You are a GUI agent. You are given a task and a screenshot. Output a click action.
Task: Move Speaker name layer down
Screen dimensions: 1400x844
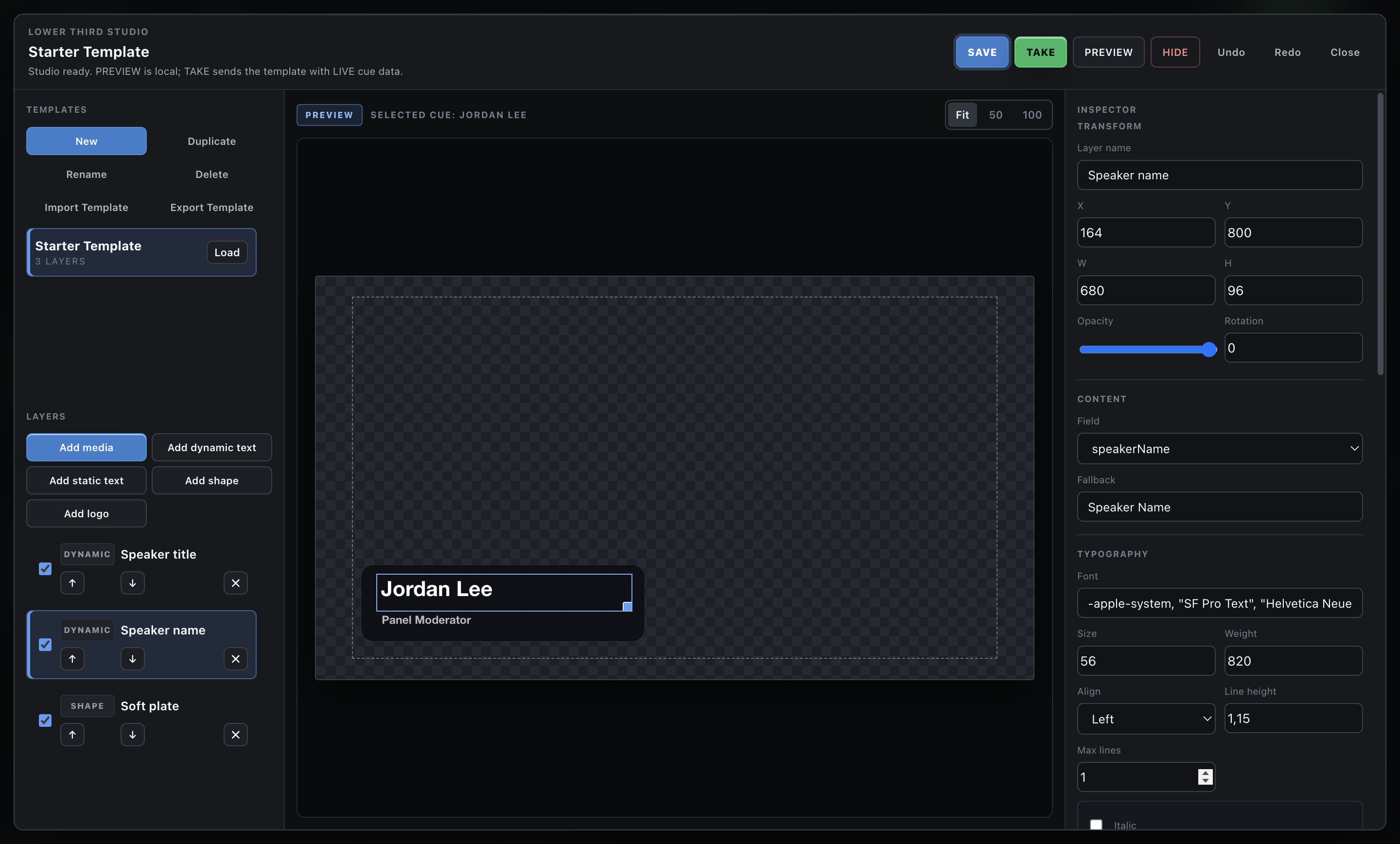132,659
